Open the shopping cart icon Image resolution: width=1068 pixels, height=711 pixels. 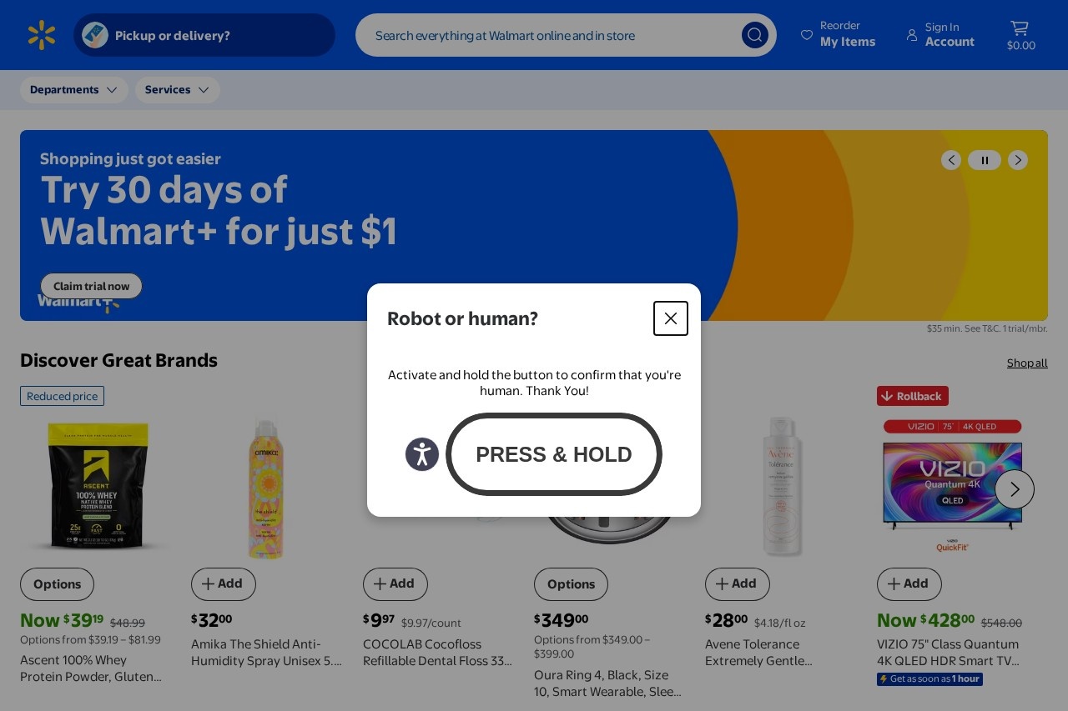(1020, 35)
